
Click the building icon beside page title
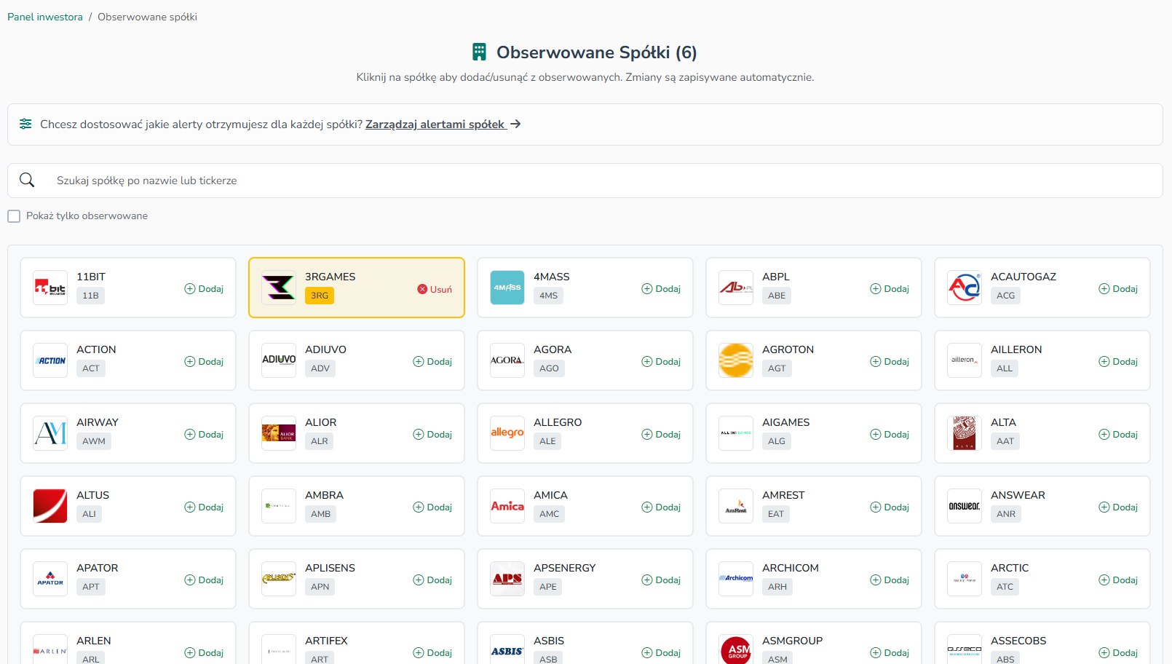pyautogui.click(x=479, y=52)
